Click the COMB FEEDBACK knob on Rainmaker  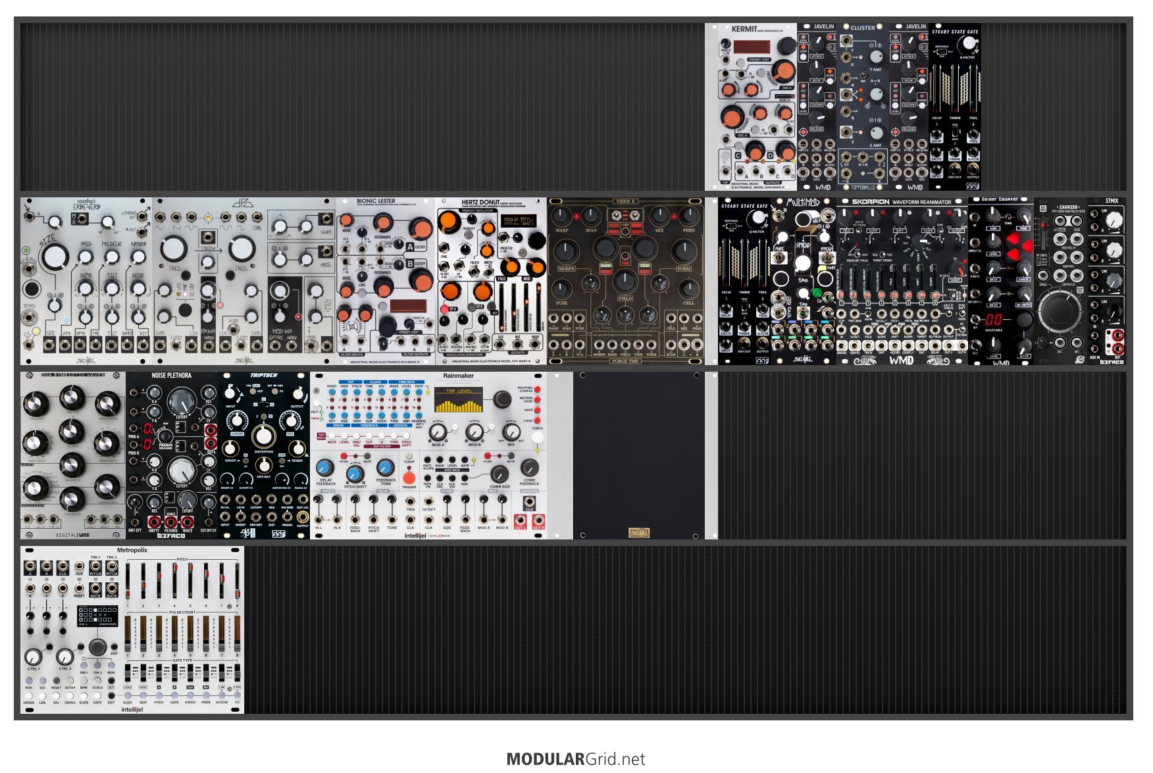click(x=530, y=468)
